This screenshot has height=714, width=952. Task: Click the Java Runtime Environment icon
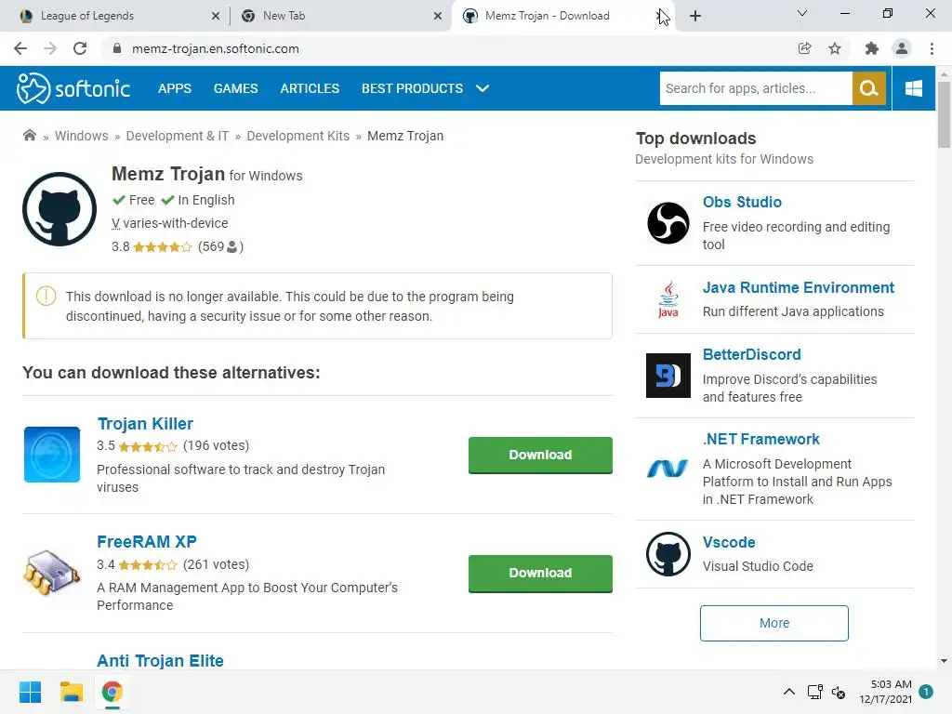[668, 298]
